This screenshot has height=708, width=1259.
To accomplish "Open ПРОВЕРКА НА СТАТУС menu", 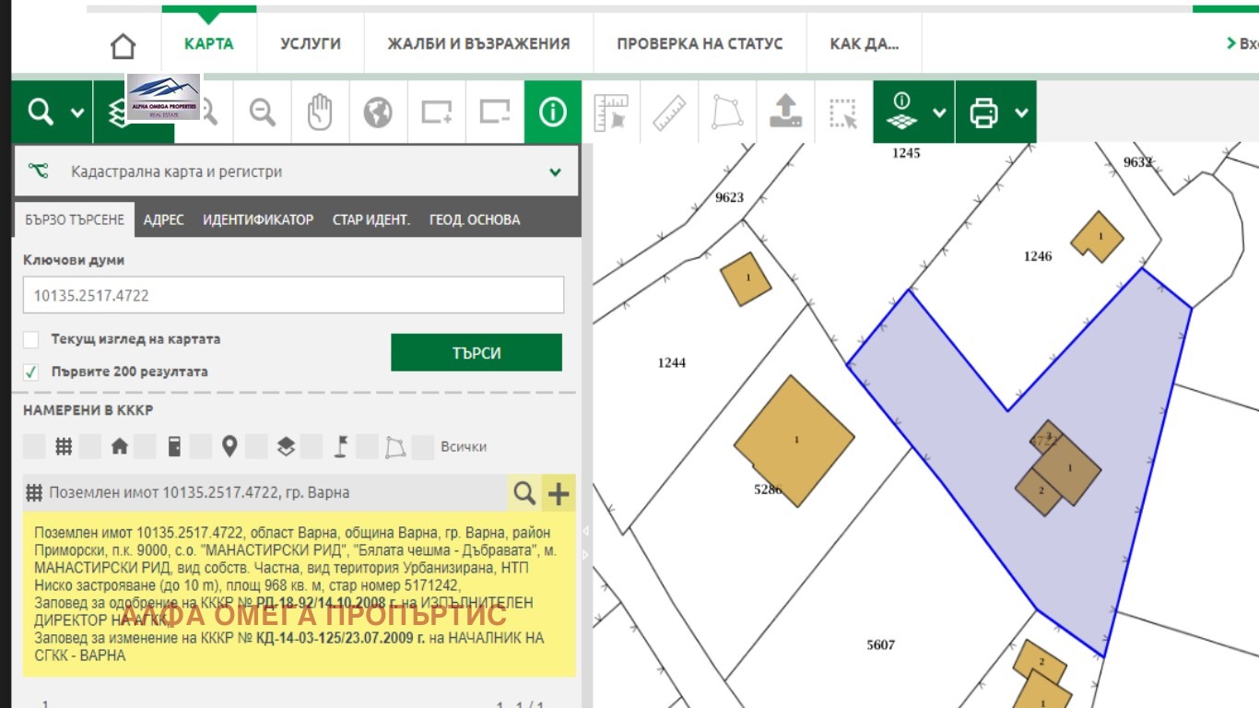I will pos(700,43).
